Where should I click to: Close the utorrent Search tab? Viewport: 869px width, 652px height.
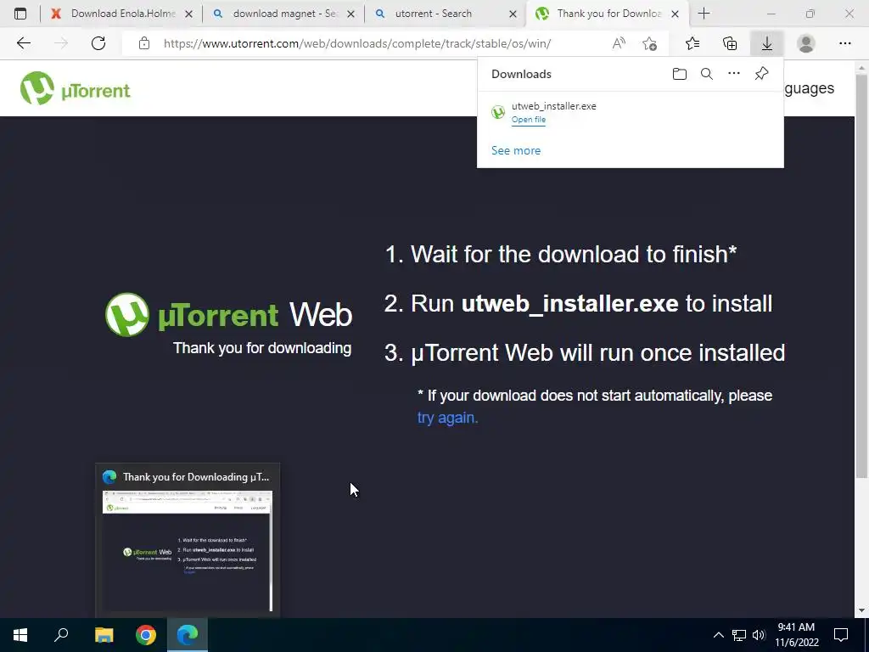[x=513, y=14]
